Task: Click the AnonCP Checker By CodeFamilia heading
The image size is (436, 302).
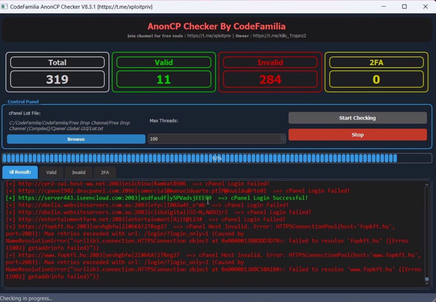Action: pyautogui.click(x=217, y=26)
